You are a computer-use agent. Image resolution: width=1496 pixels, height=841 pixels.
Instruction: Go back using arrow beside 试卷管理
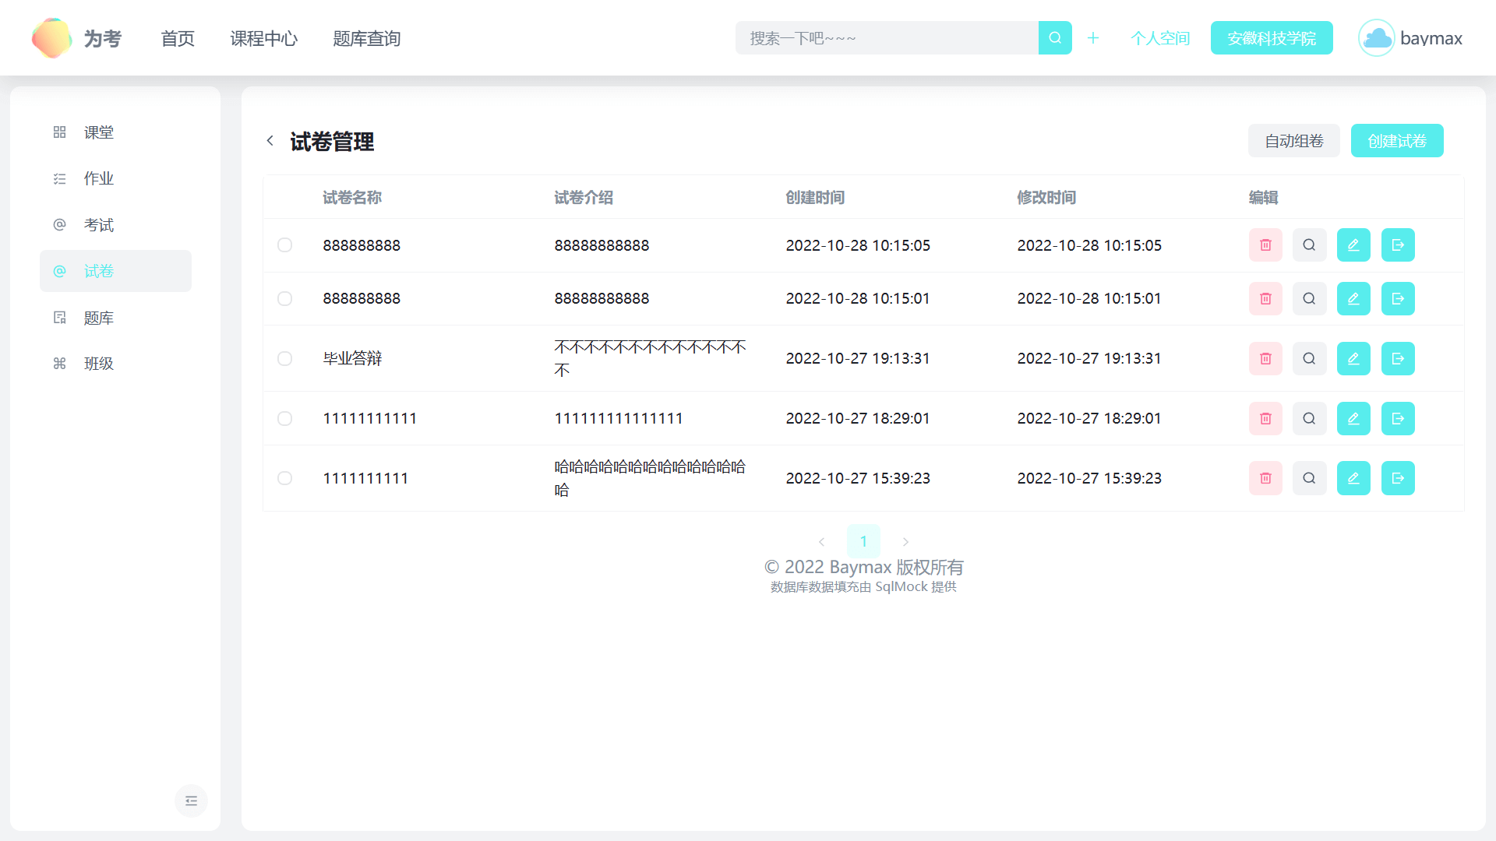coord(270,141)
